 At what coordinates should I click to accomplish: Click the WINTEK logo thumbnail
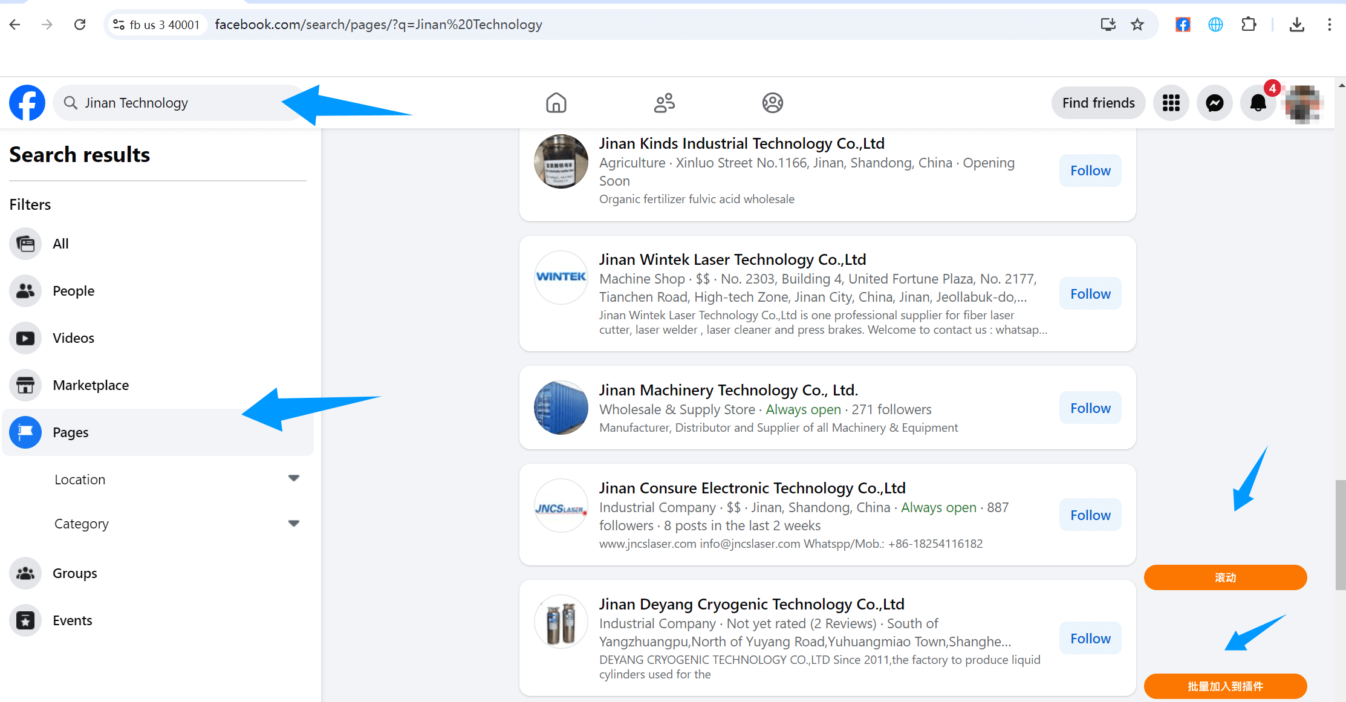(x=561, y=278)
